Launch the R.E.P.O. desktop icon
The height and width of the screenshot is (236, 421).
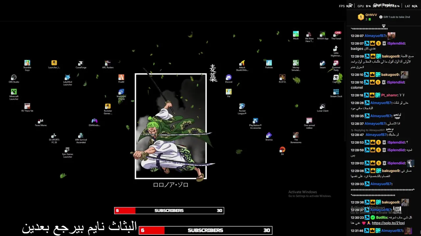[x=282, y=79]
